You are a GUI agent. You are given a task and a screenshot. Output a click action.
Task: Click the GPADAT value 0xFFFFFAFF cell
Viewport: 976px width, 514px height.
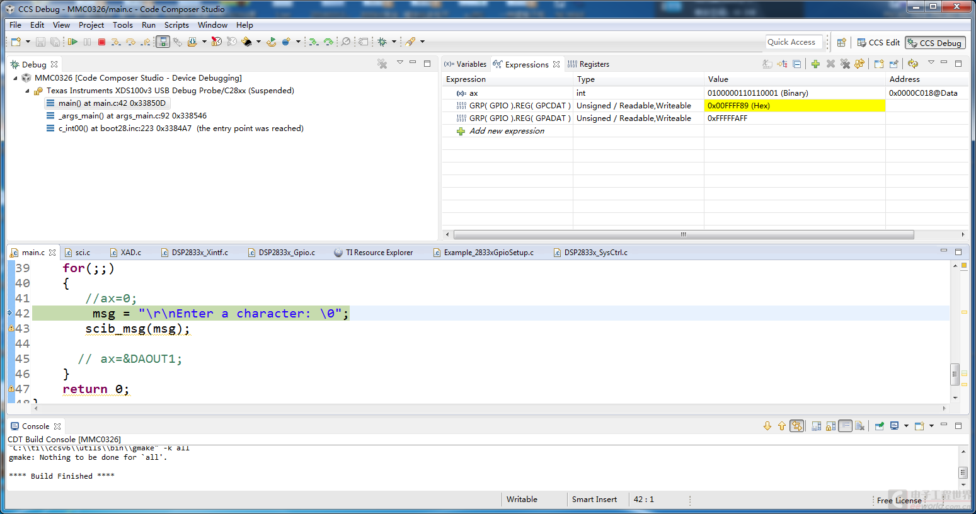click(x=795, y=118)
